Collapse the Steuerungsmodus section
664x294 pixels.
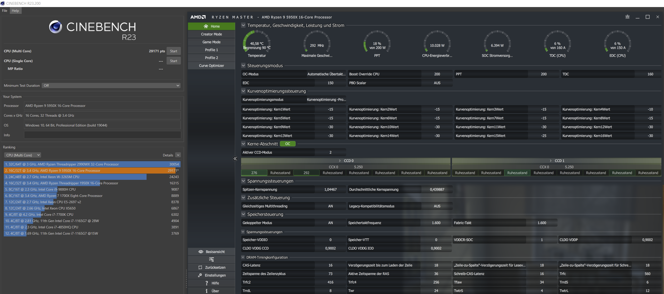pyautogui.click(x=243, y=66)
